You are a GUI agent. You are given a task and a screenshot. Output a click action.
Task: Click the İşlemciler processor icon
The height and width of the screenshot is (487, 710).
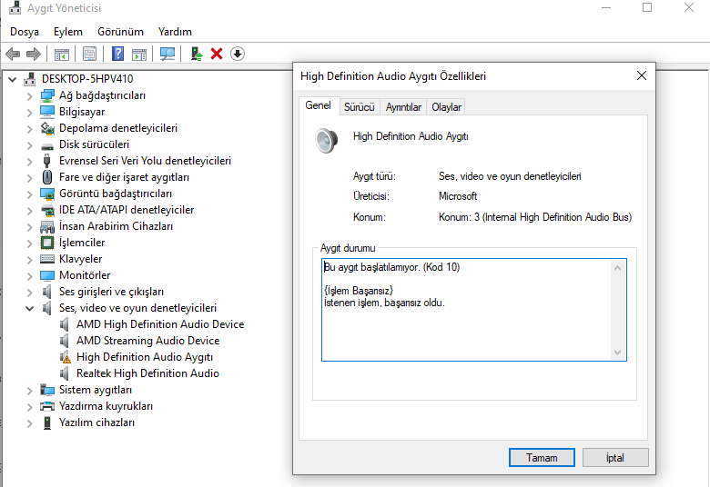47,243
